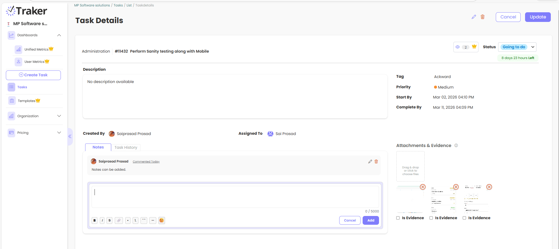The width and height of the screenshot is (559, 249).
Task: Apply bold formatting in notes editor
Action: [95, 220]
